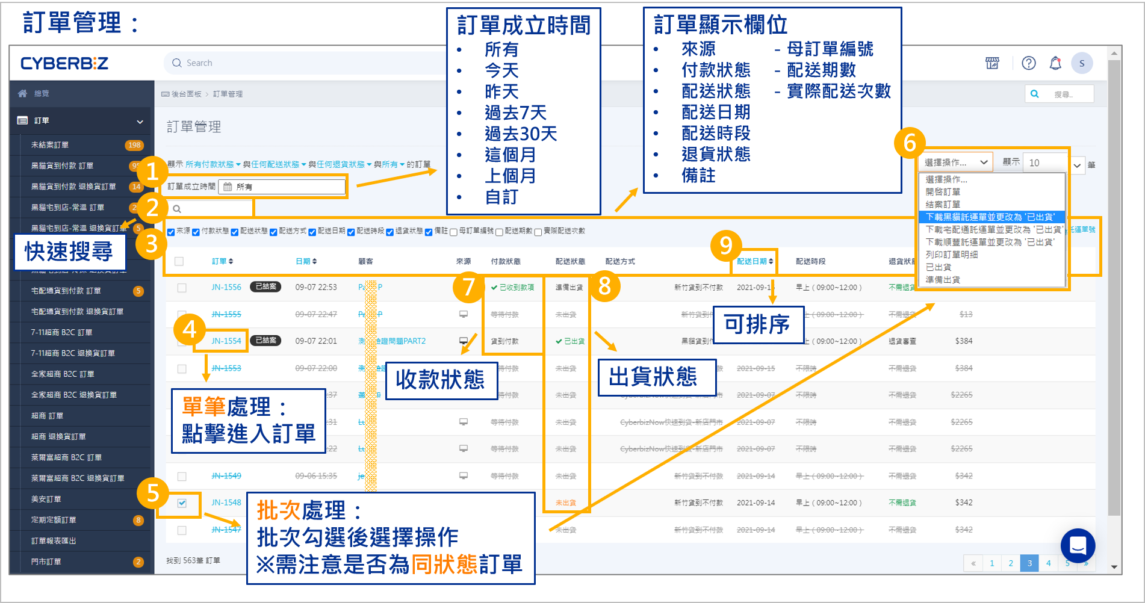Viewport: 1145px width, 603px height.
Task: Click the home icon beside 總覽
Action: [23, 93]
